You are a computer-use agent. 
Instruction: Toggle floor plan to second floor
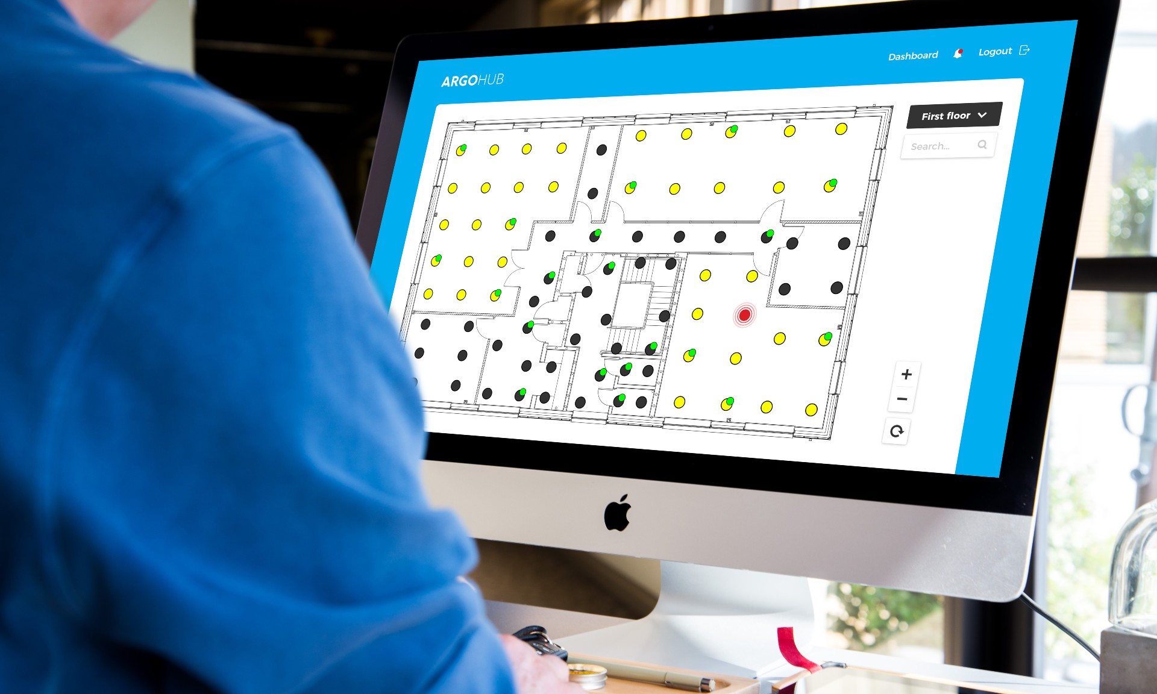(948, 116)
